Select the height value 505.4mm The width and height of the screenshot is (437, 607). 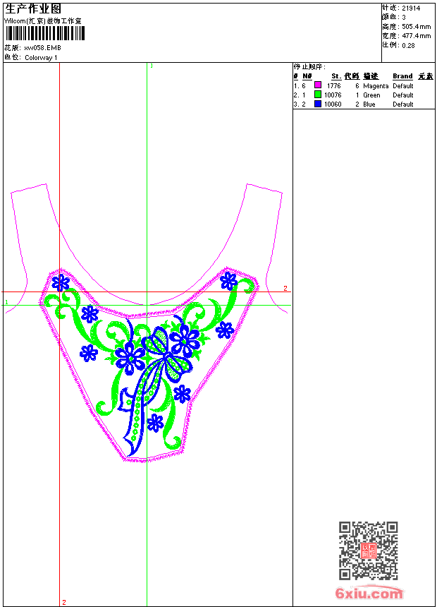coord(416,27)
